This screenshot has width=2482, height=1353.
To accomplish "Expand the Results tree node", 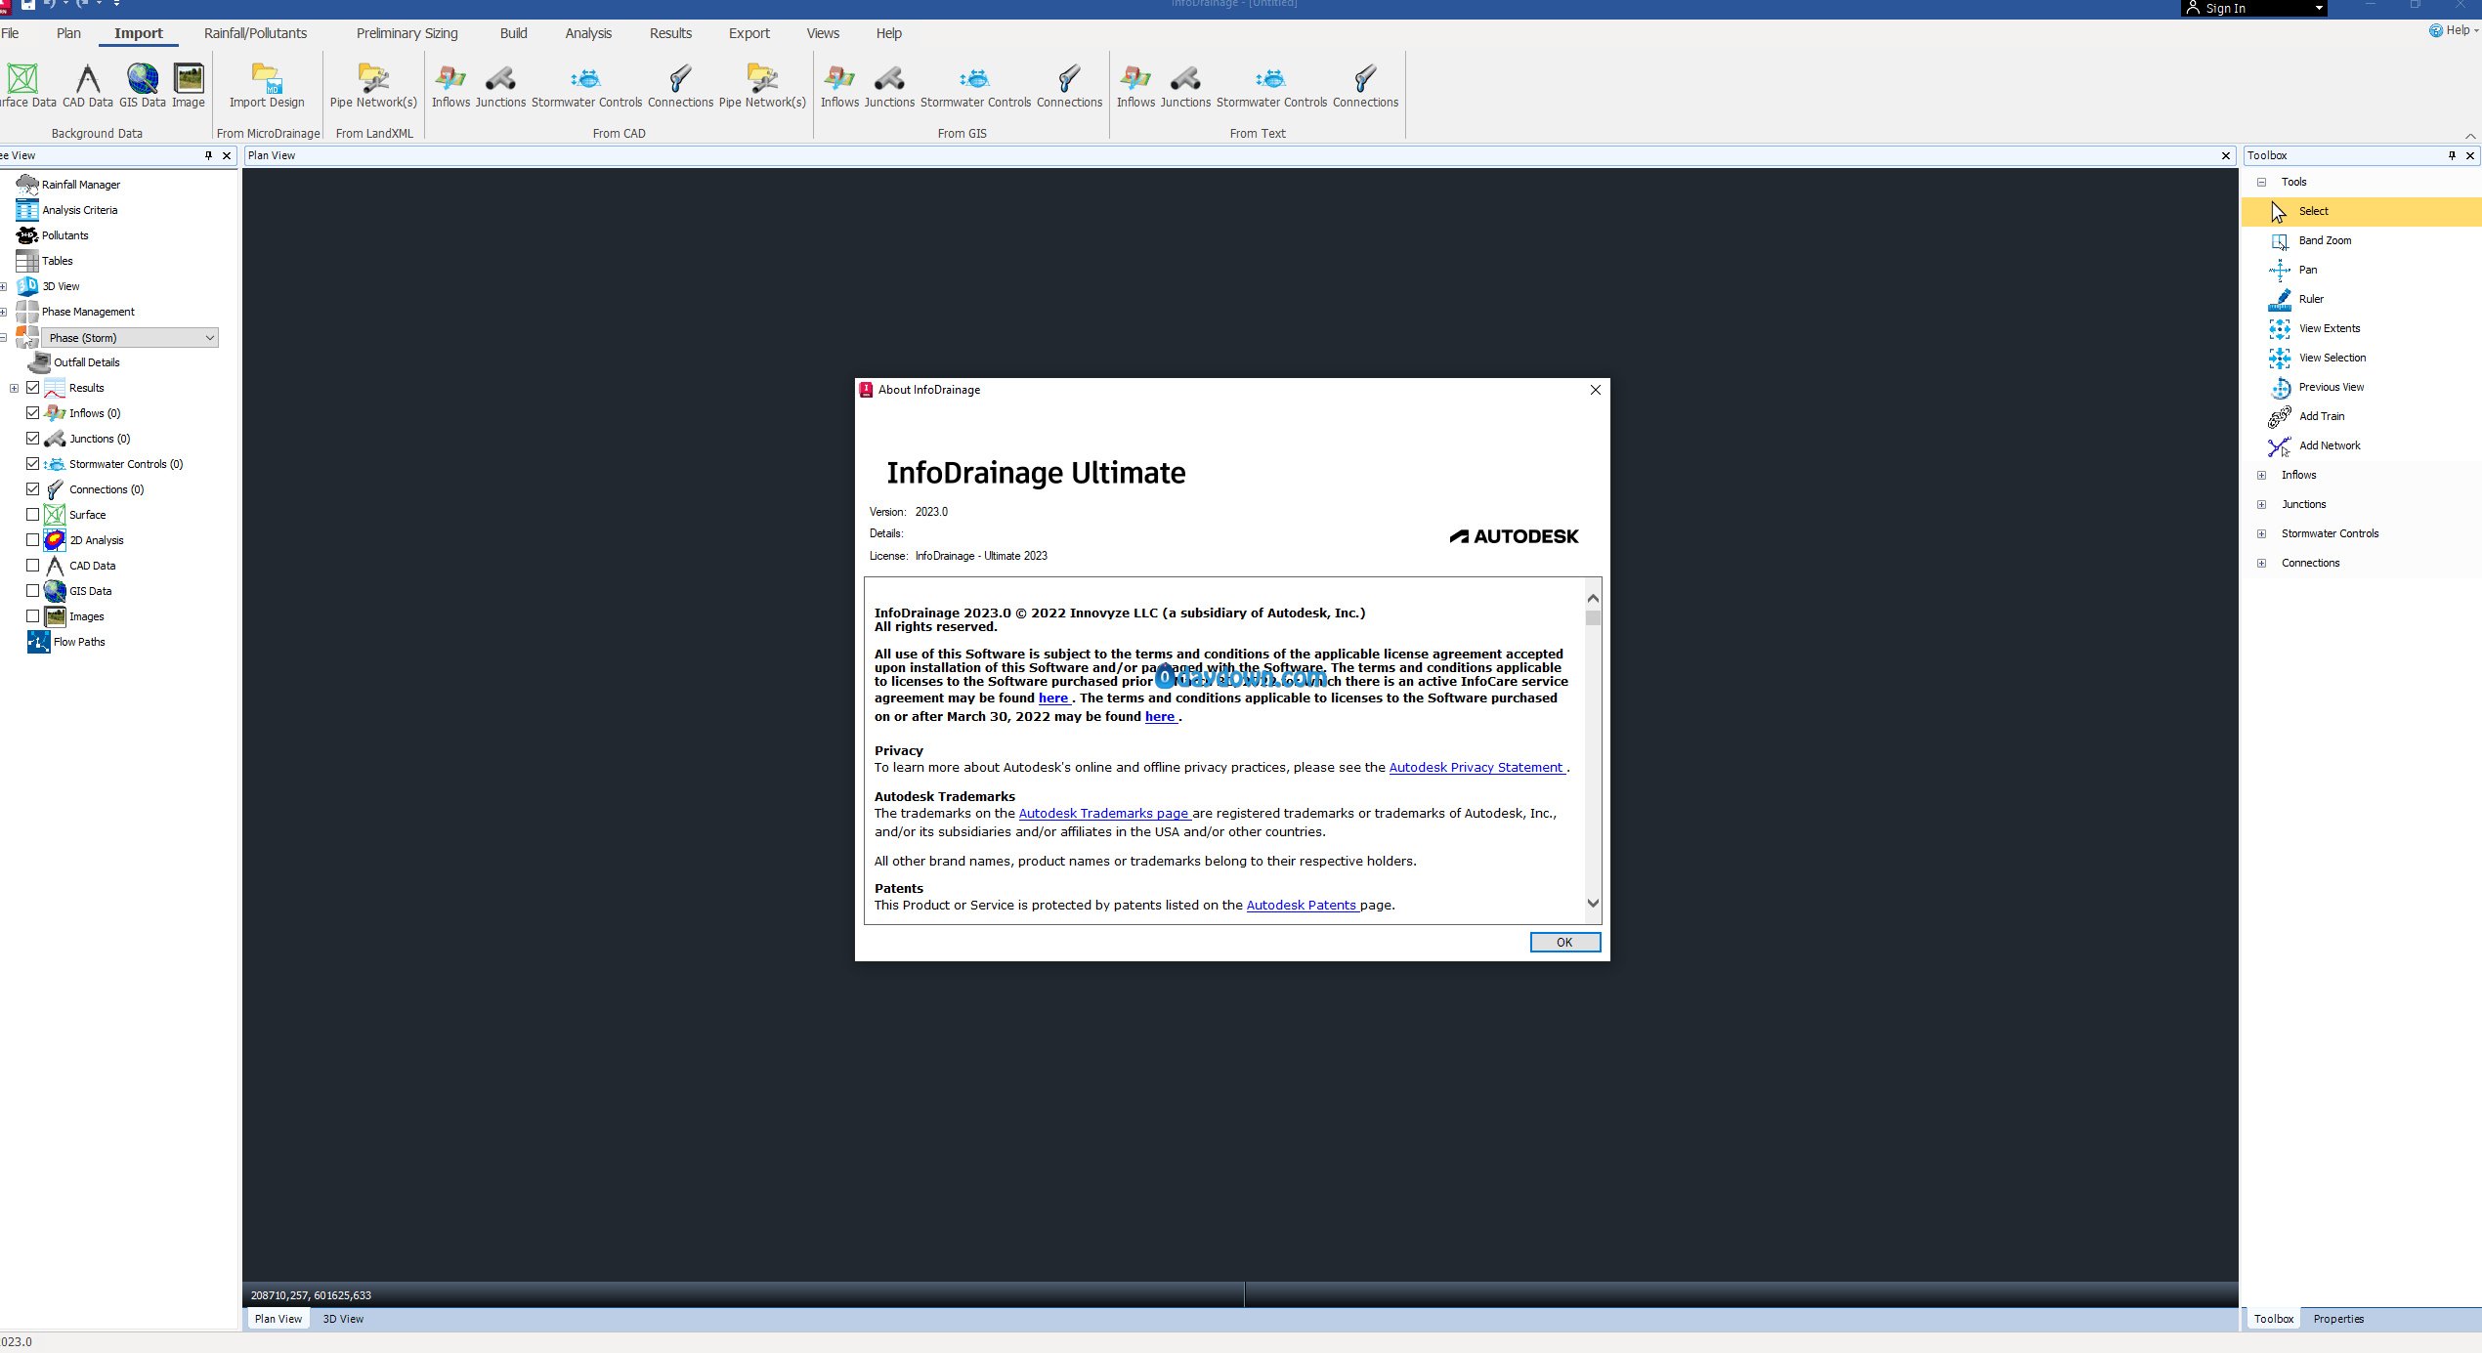I will click(14, 388).
